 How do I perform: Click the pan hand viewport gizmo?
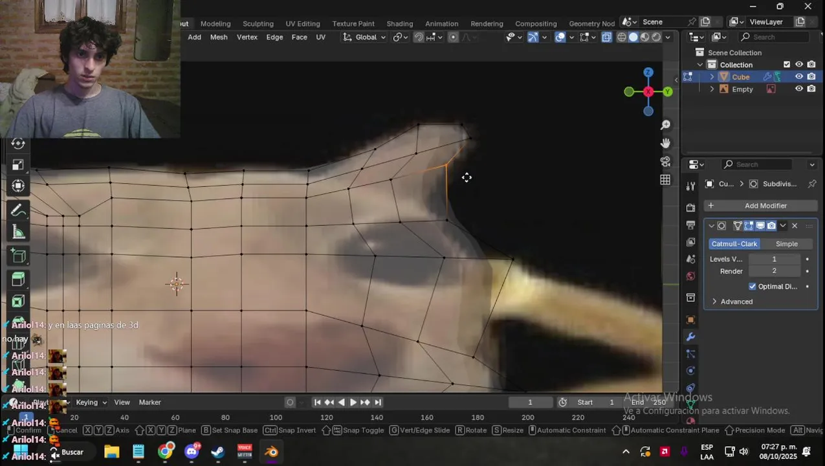pyautogui.click(x=665, y=143)
